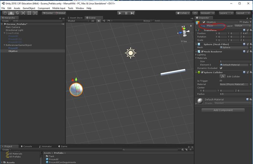Open the Tag dropdown showing Player
The height and width of the screenshot is (164, 253).
[x=216, y=26]
